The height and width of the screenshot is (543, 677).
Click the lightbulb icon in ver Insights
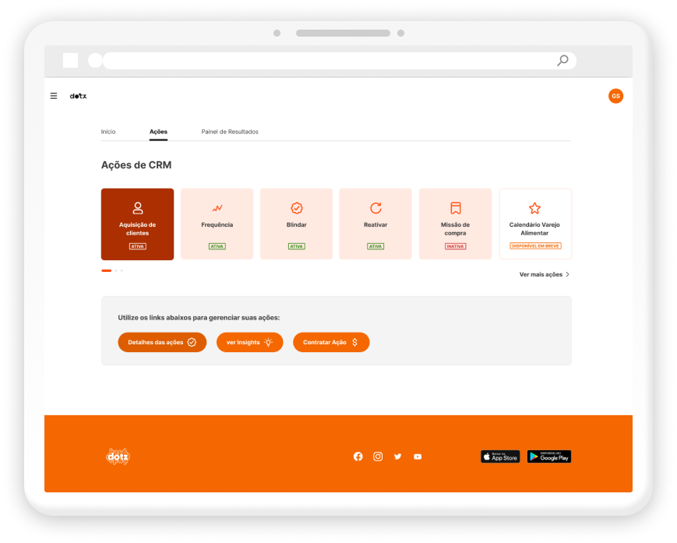268,342
